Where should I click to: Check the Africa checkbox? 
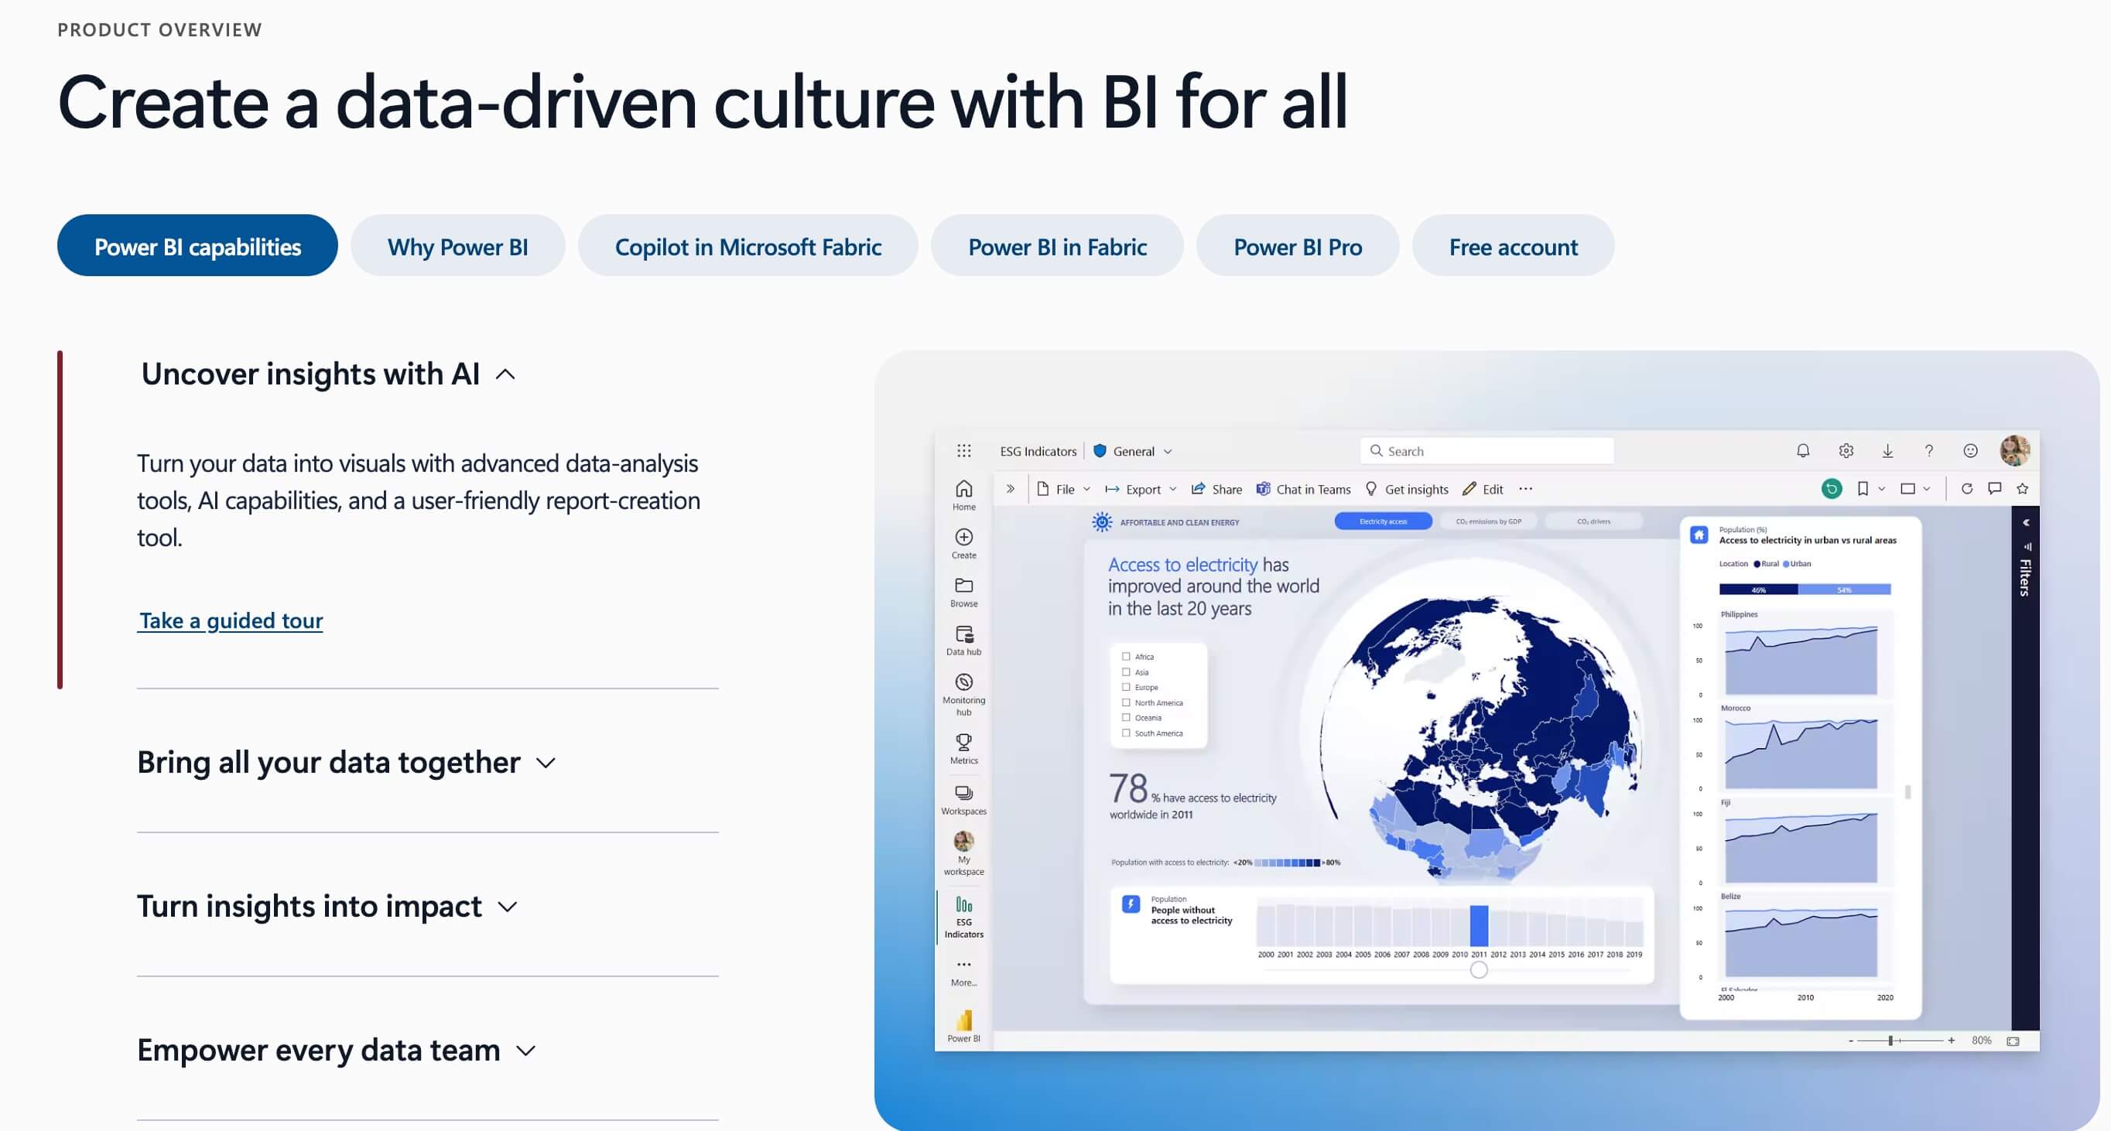(1126, 657)
